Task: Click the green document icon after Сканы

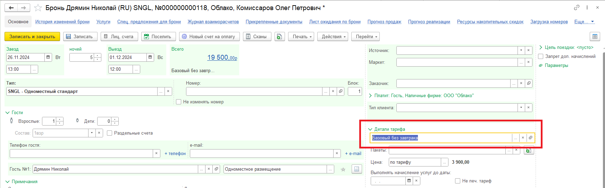Action: [280, 36]
